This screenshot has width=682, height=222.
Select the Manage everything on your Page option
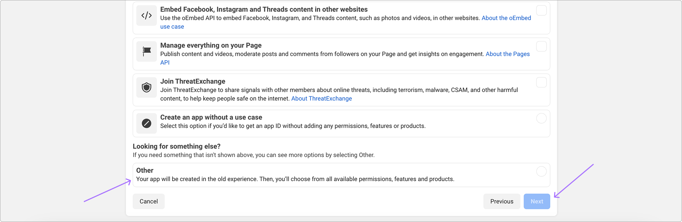coord(541,46)
